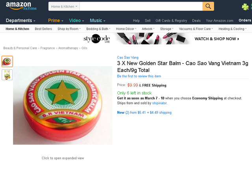Image resolution: width=252 pixels, height=170 pixels.
Task: Select the first balm tin thumbnail
Action: point(7,61)
